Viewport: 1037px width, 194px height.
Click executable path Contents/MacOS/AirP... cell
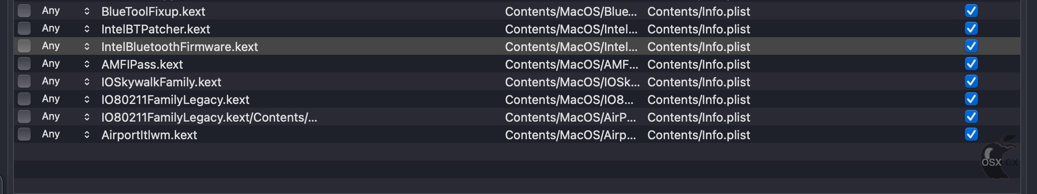571,117
